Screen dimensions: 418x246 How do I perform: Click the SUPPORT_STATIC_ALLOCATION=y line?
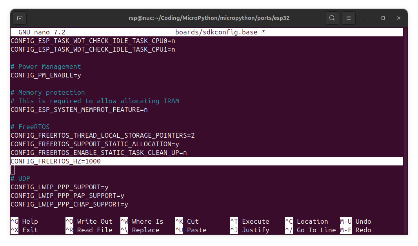coord(95,144)
